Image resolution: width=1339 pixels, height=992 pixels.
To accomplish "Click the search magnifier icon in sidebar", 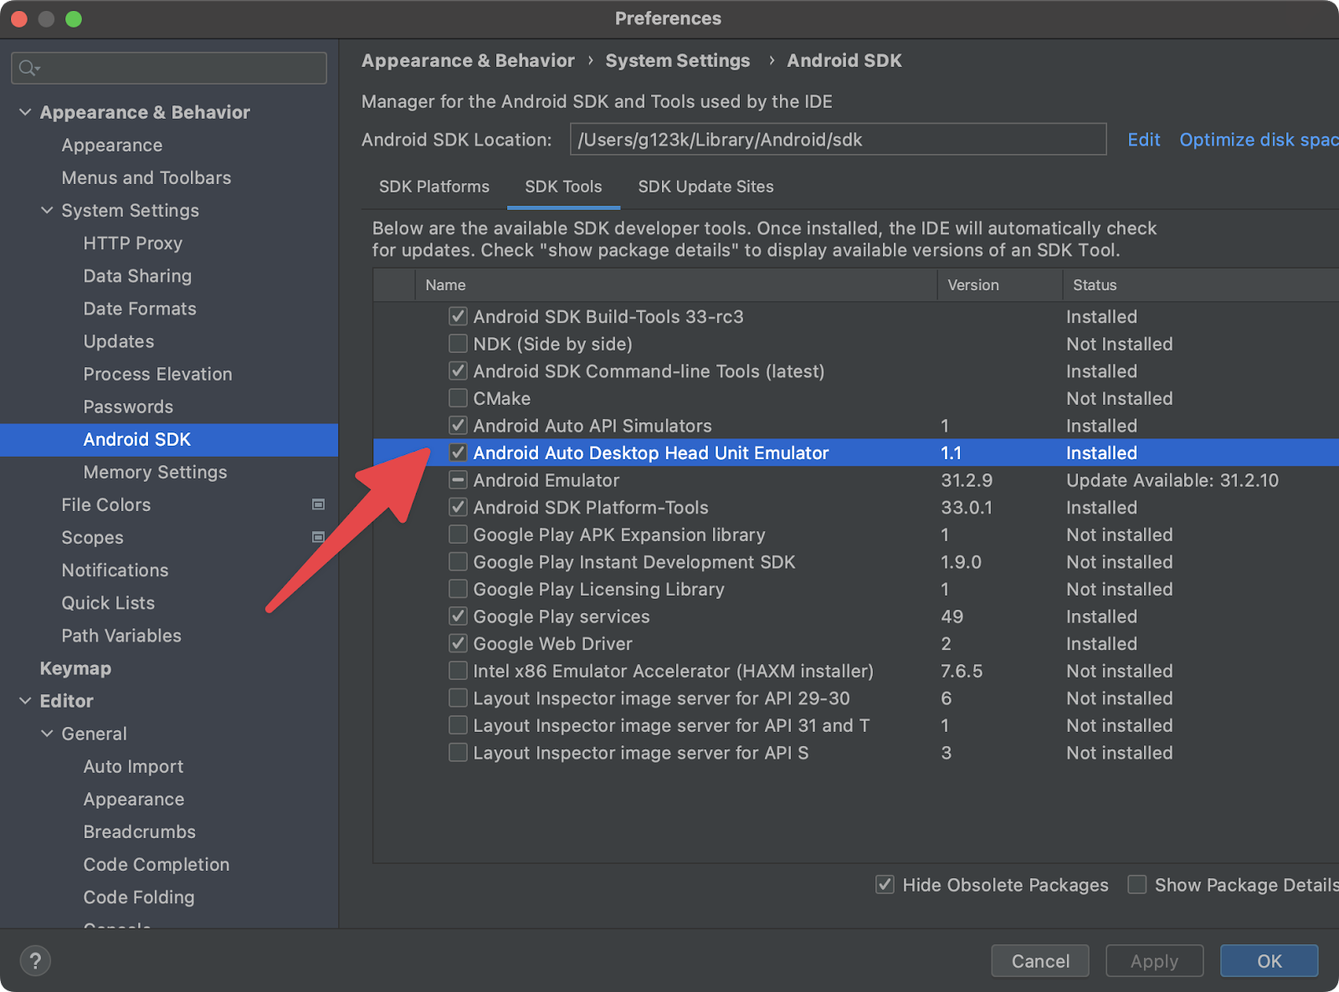I will pos(28,68).
